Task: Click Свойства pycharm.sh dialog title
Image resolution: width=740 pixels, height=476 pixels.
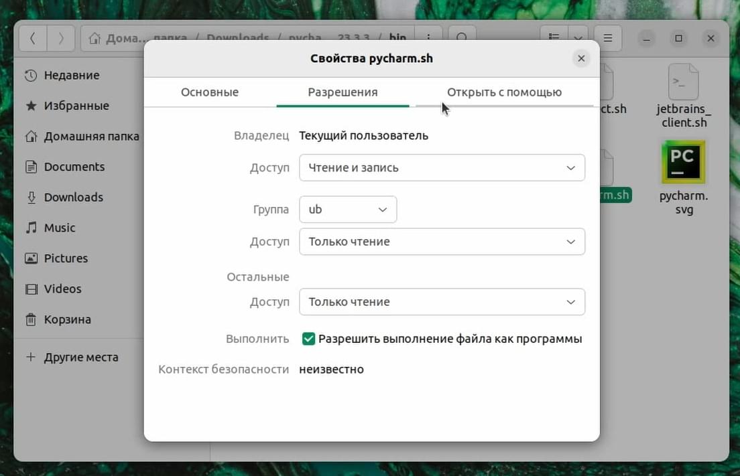Action: 371,58
